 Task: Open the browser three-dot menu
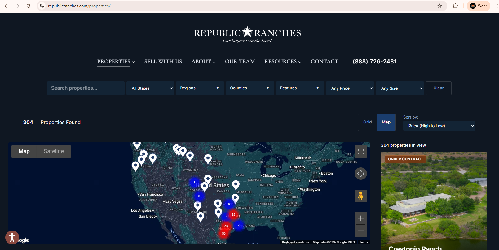[497, 6]
